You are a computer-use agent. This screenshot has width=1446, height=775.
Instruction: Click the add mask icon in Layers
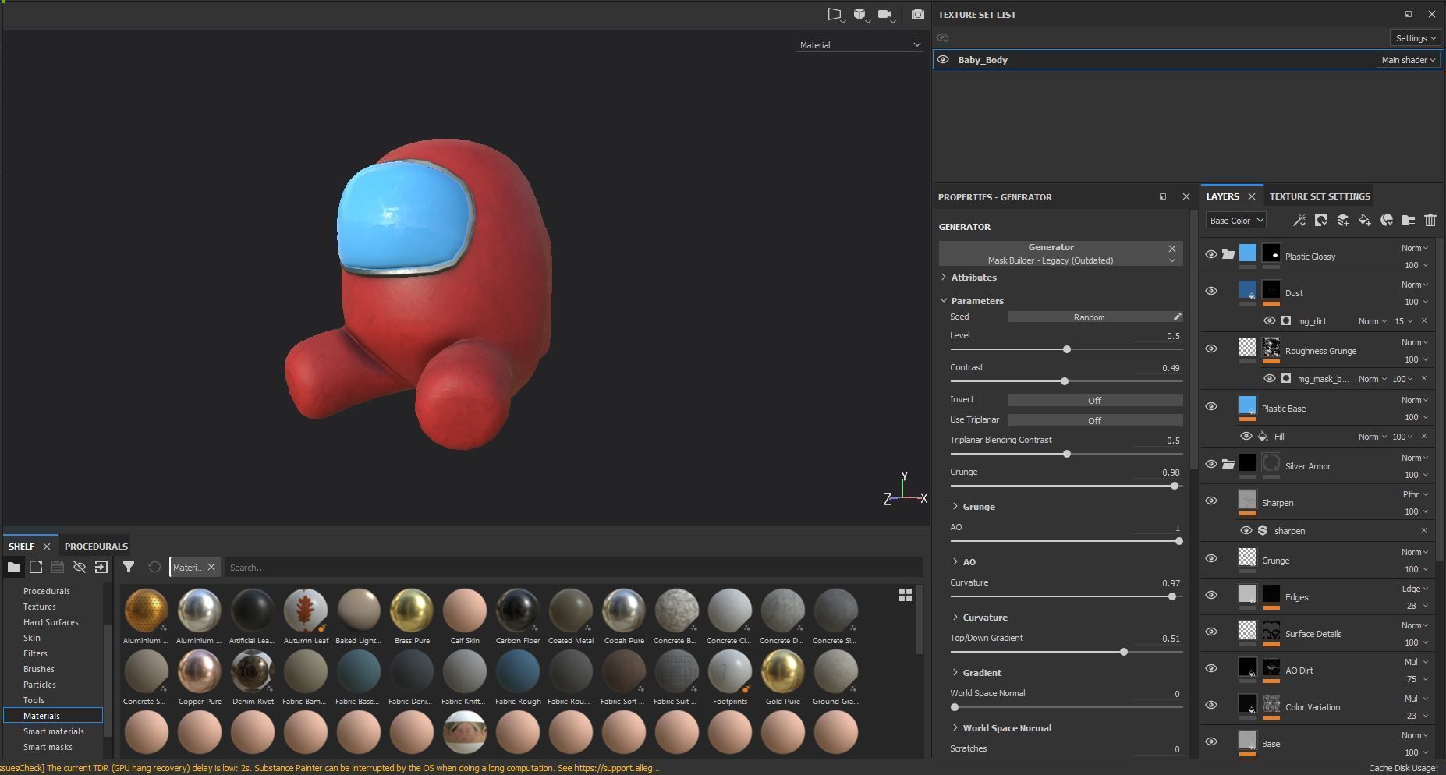1321,221
